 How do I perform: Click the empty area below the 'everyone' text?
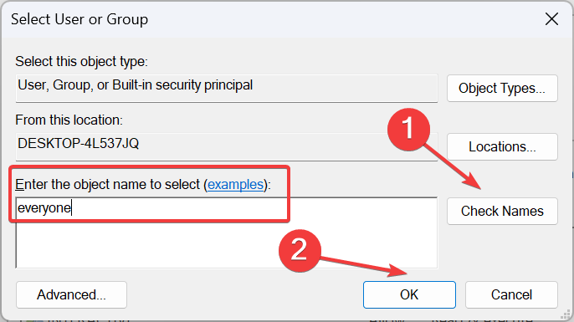[x=226, y=244]
